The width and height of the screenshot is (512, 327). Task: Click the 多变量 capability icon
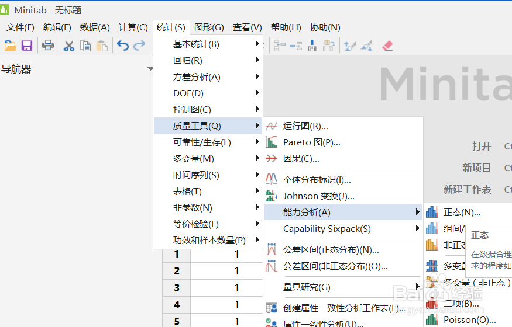tap(432, 266)
